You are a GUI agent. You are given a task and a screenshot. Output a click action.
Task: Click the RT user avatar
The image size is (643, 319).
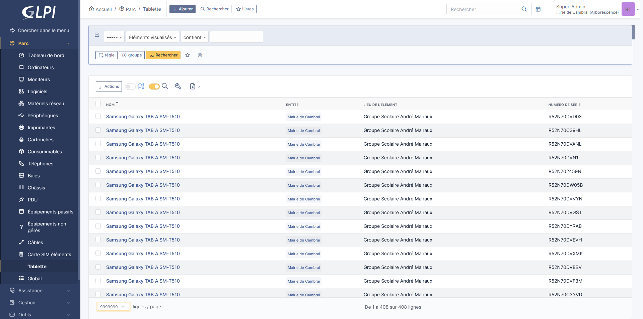[628, 9]
